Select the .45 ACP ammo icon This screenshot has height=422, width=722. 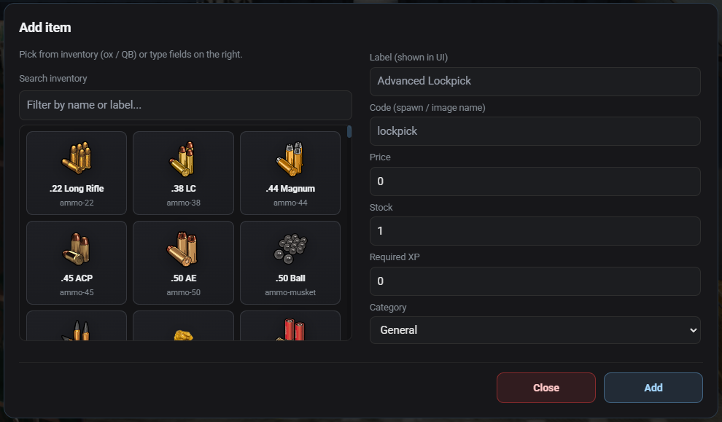click(77, 249)
